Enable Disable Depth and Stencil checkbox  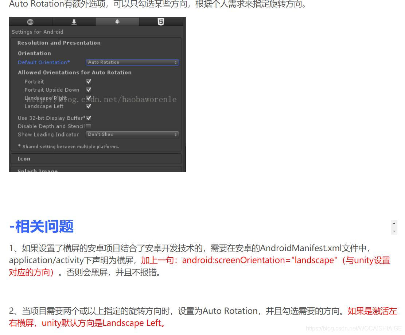[89, 126]
